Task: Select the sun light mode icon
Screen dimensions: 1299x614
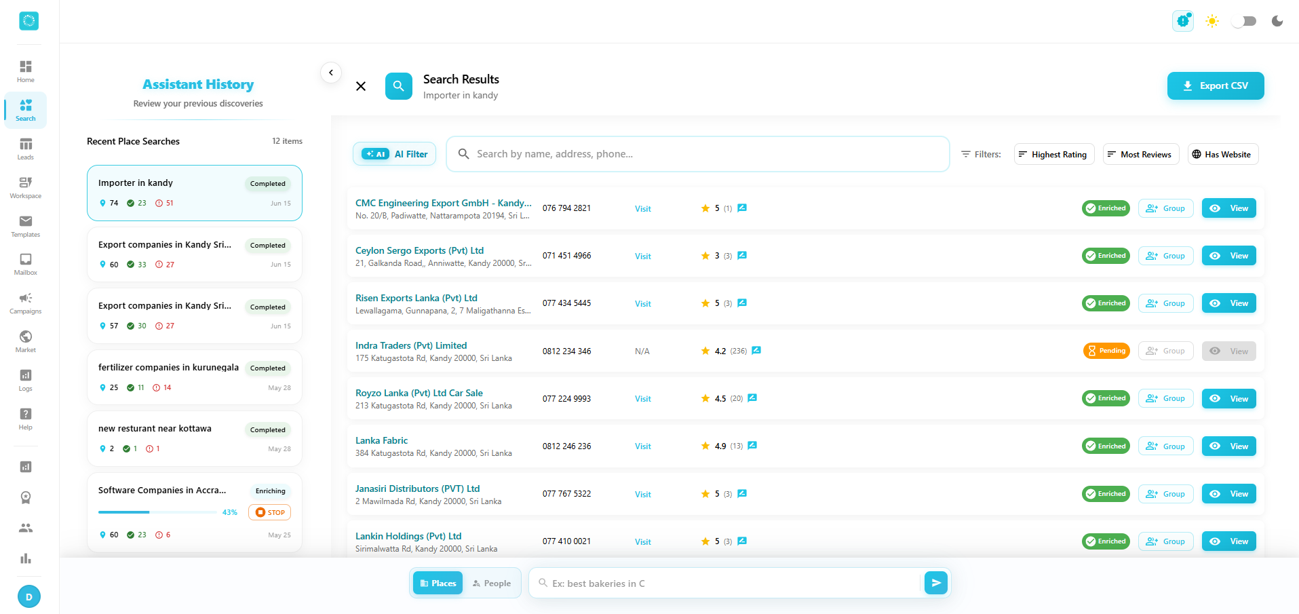Action: tap(1212, 21)
